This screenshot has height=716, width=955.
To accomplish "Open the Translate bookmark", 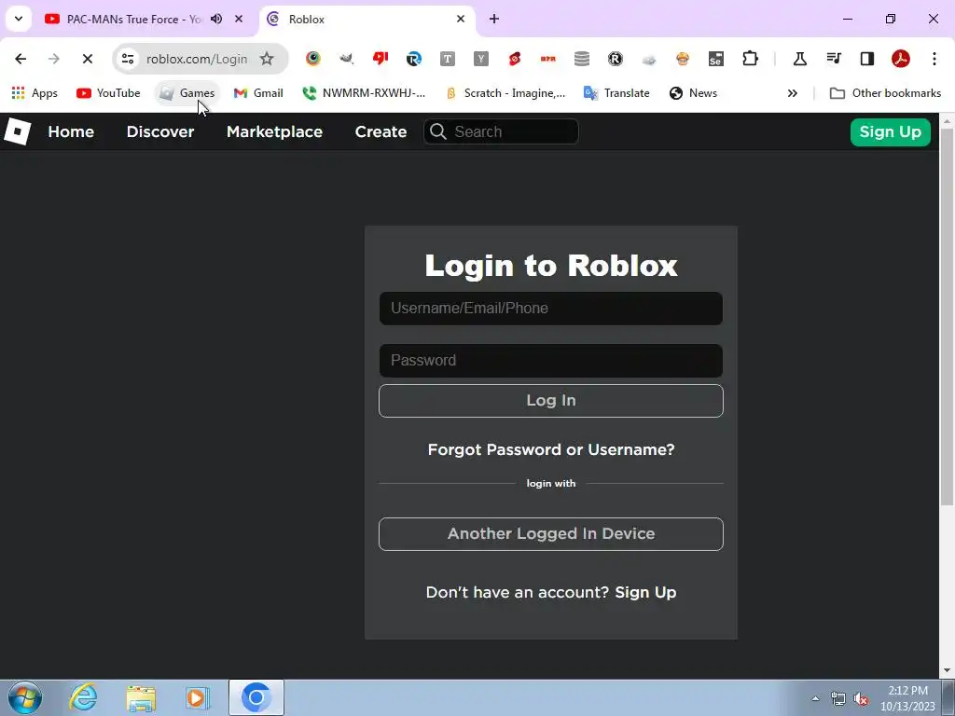I will 616,93.
